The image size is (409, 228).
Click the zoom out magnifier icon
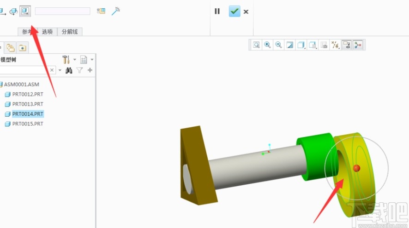(278, 45)
